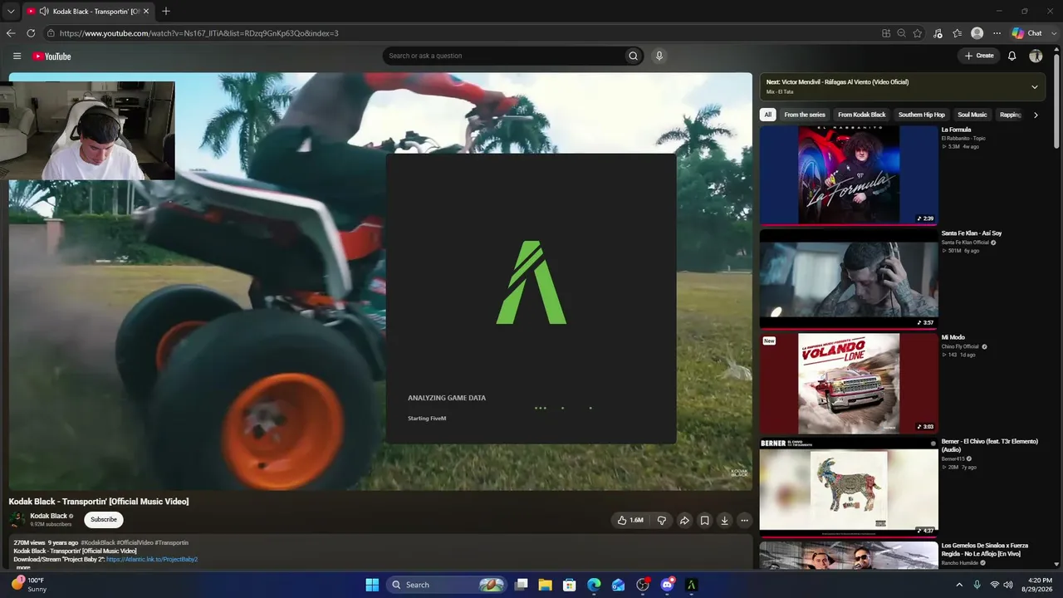1063x598 pixels.
Task: Open the Volando Lone Mi Modo thumbnail
Action: coord(849,383)
